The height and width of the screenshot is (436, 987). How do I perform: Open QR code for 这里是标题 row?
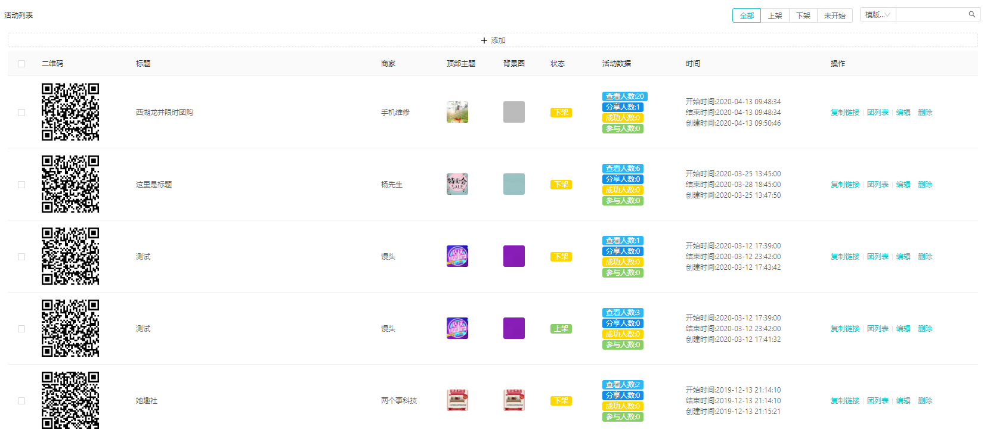70,184
